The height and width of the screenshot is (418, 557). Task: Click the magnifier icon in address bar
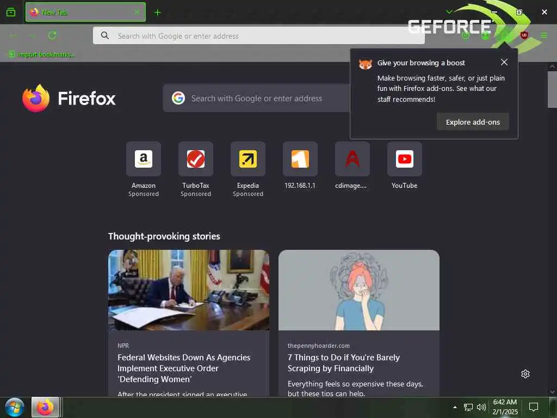point(105,35)
